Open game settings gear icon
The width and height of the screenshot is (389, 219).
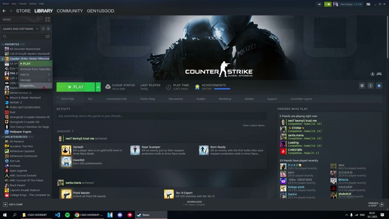pos(362,86)
